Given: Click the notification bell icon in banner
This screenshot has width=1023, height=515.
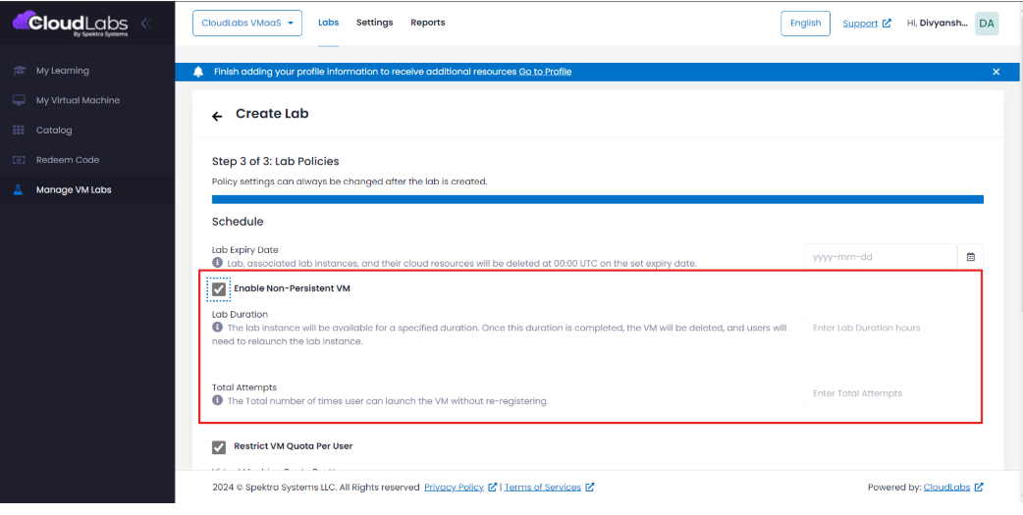Looking at the screenshot, I should [x=198, y=72].
